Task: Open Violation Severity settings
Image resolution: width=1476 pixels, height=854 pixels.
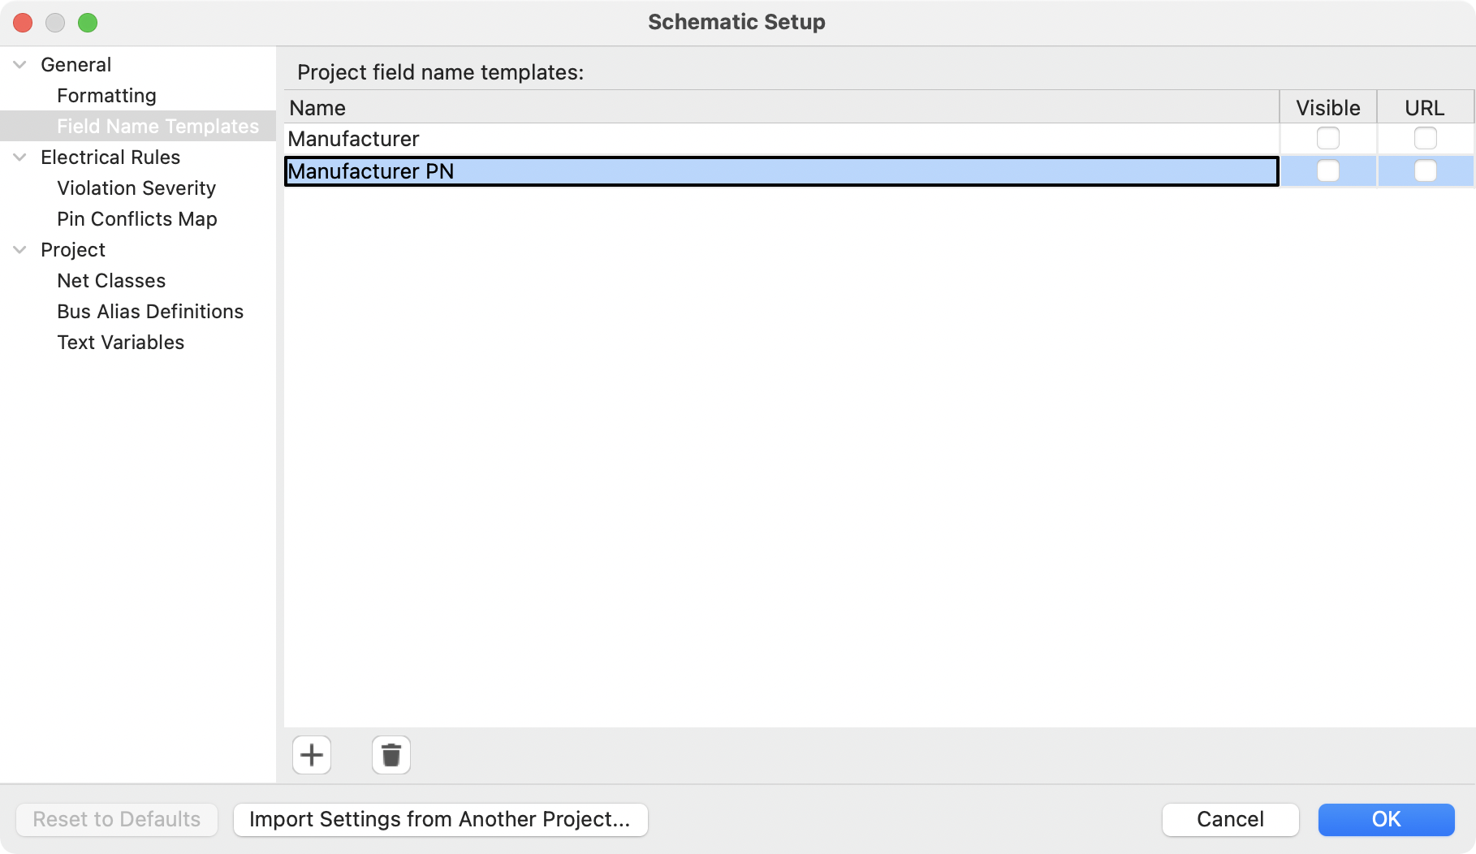Action: click(136, 188)
